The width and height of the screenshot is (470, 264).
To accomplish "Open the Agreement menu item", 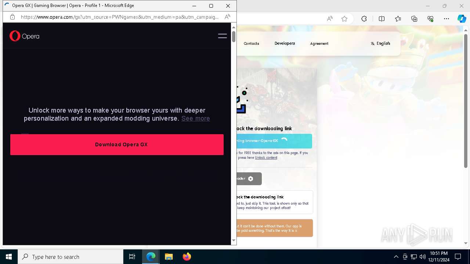I will 319,43.
